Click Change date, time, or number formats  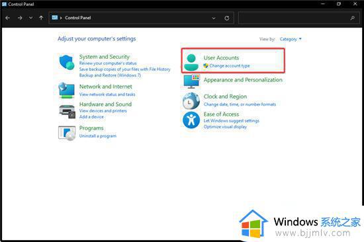click(240, 104)
